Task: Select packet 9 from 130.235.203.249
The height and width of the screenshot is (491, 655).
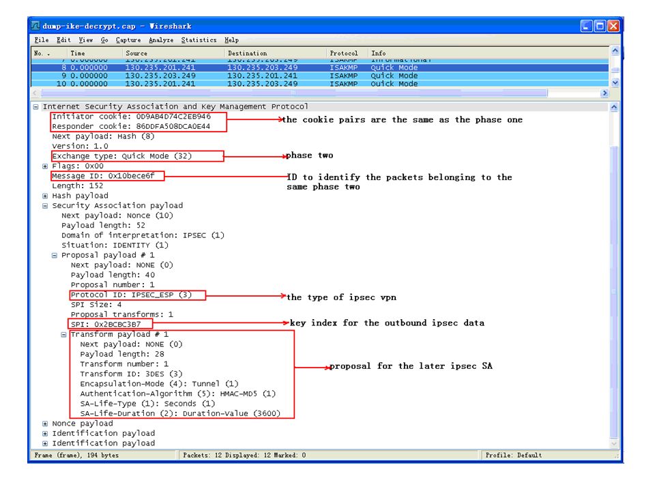Action: click(319, 76)
